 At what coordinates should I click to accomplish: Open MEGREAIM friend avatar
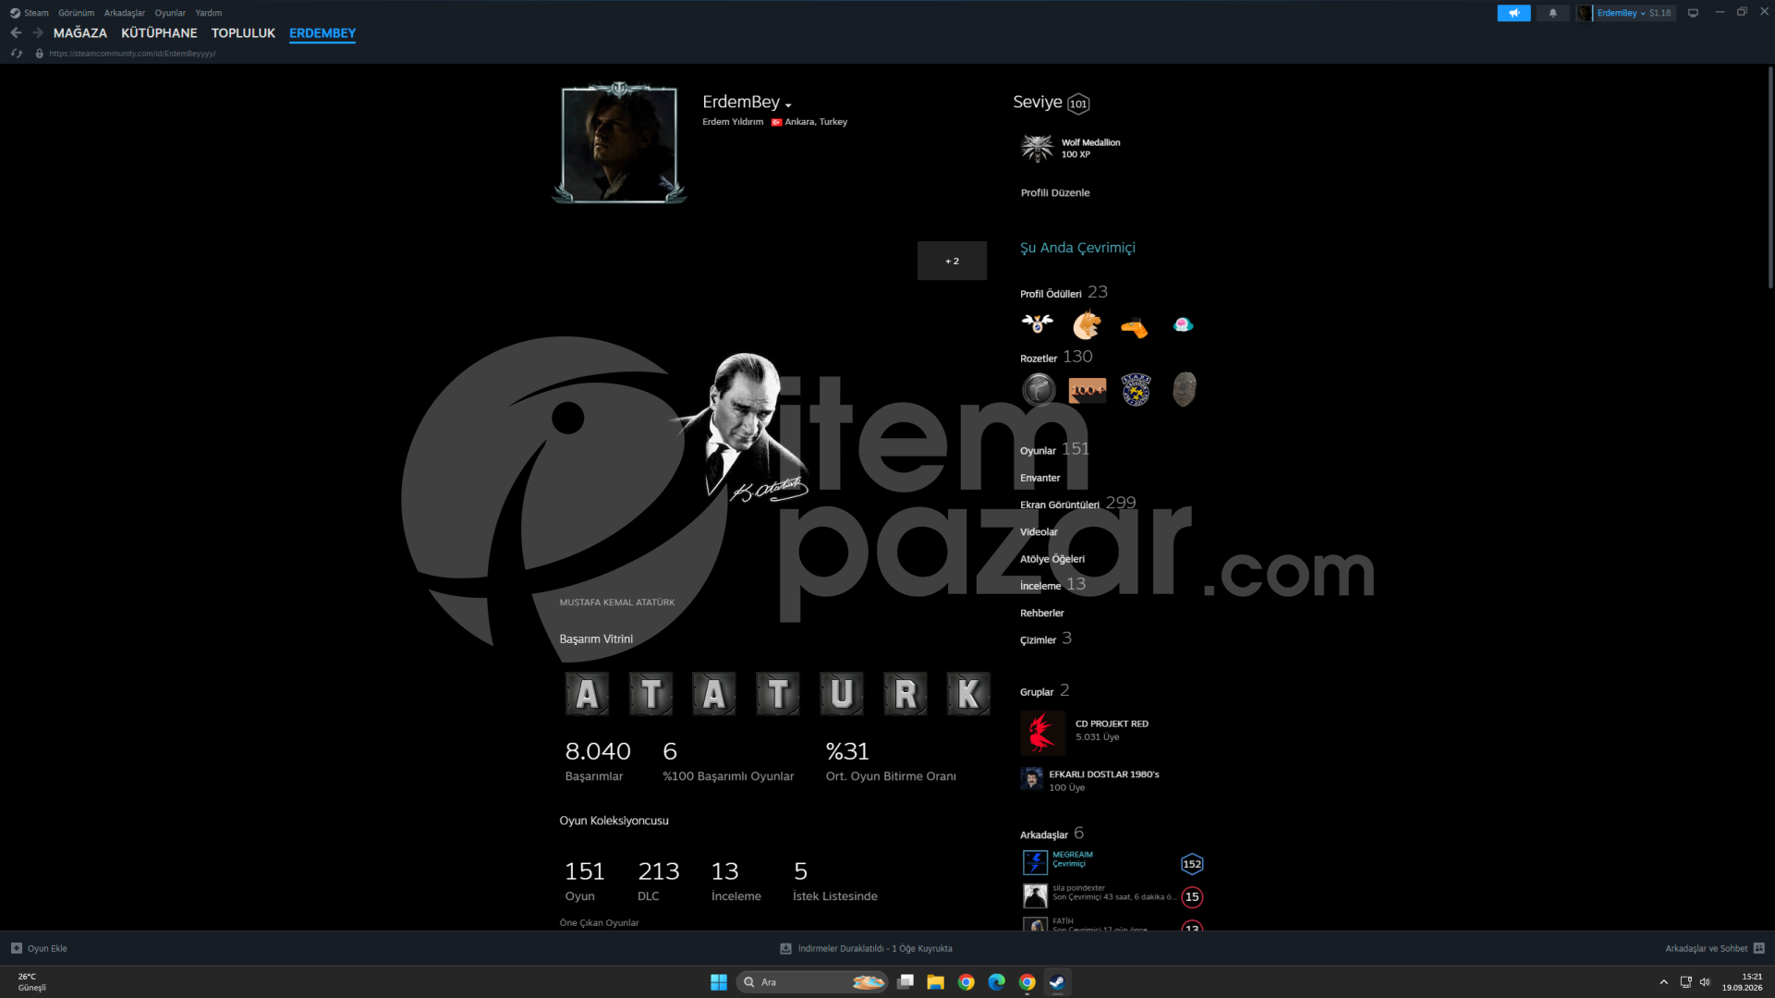(x=1035, y=862)
